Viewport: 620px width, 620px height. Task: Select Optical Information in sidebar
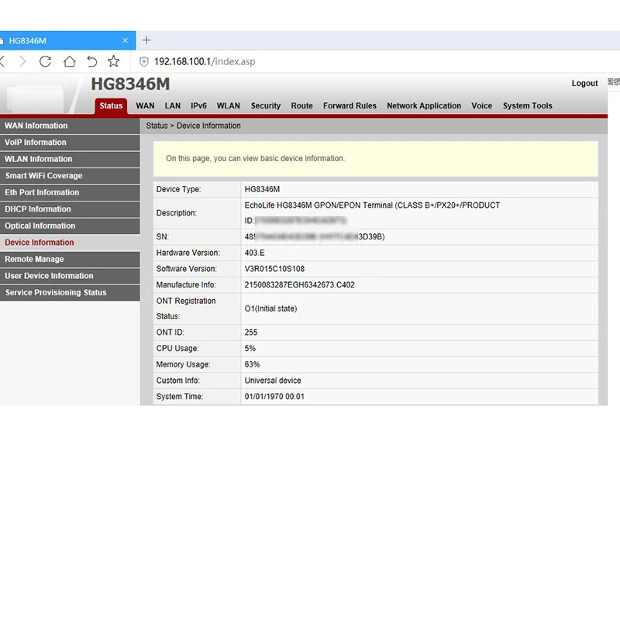70,226
